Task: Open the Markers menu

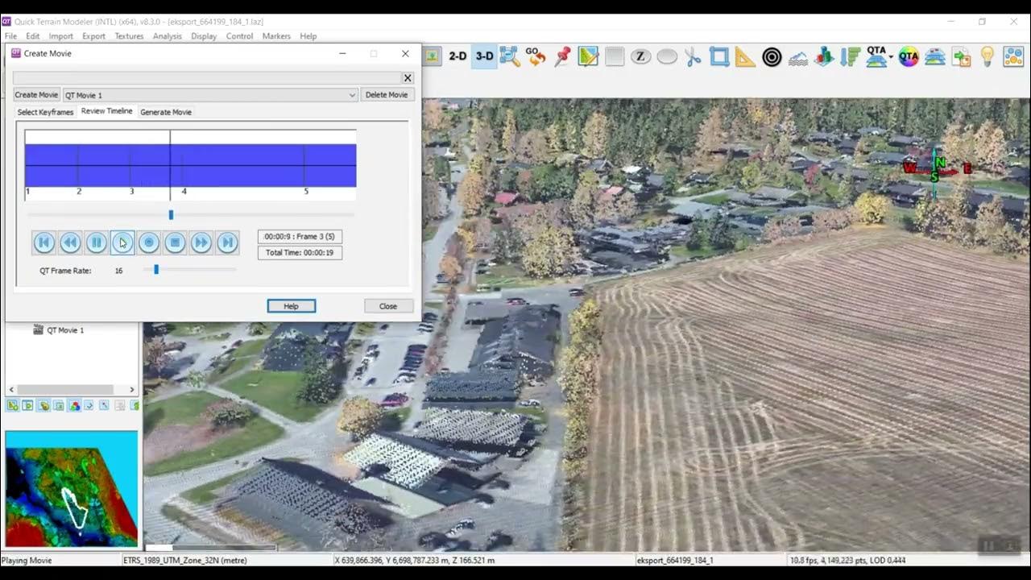Action: click(276, 36)
